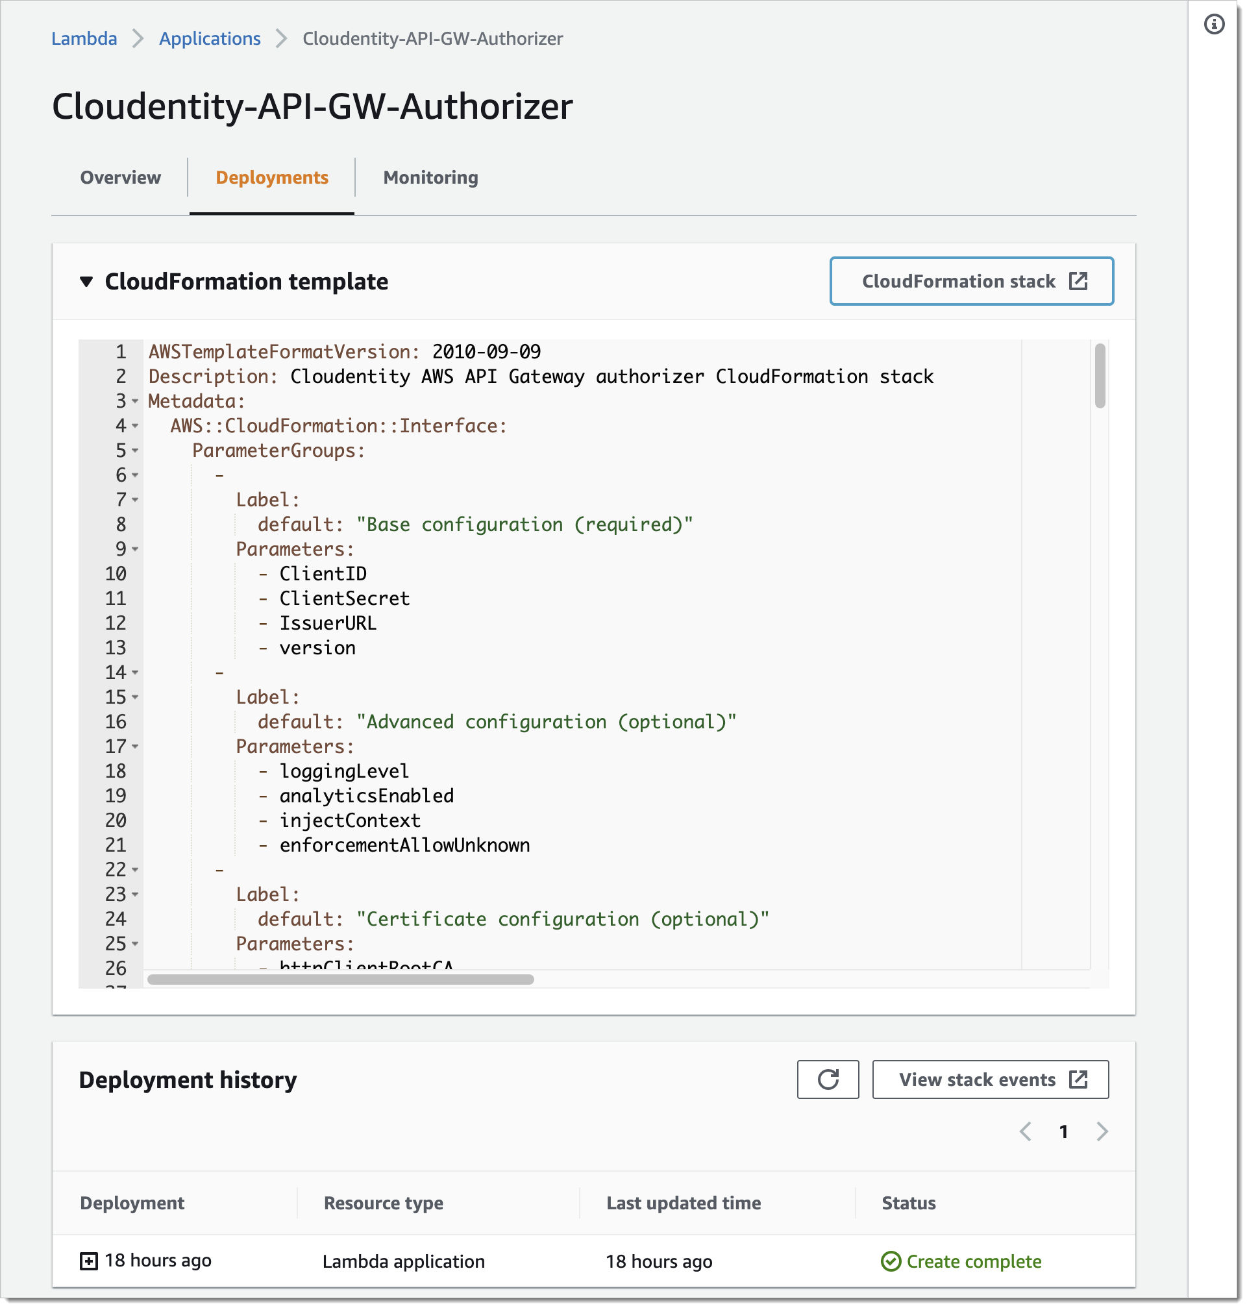Viewport: 1247px width, 1308px height.
Task: Click the ClientSecret parameter on line 11
Action: coord(344,598)
